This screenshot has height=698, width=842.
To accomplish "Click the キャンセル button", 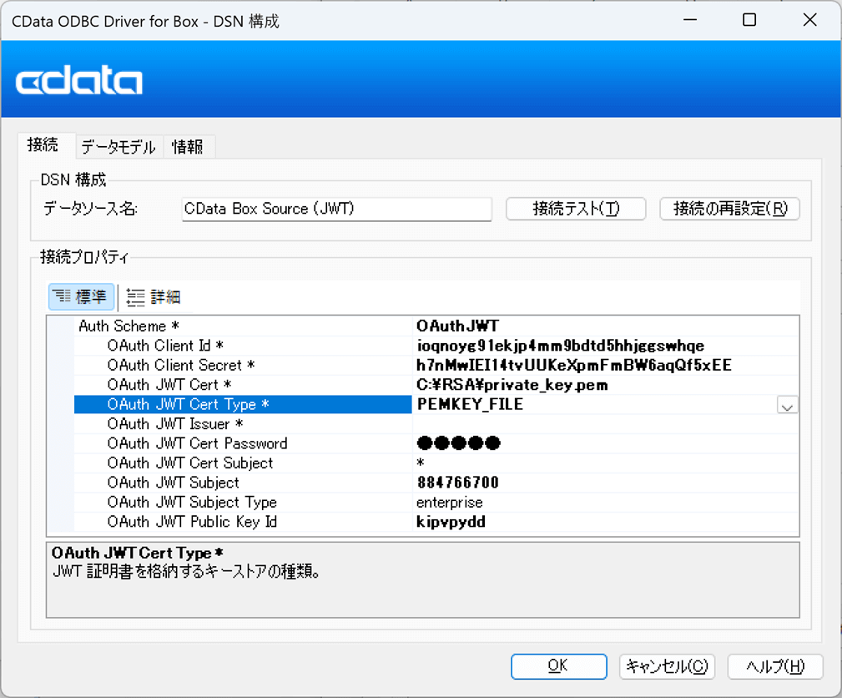I will coord(667,666).
